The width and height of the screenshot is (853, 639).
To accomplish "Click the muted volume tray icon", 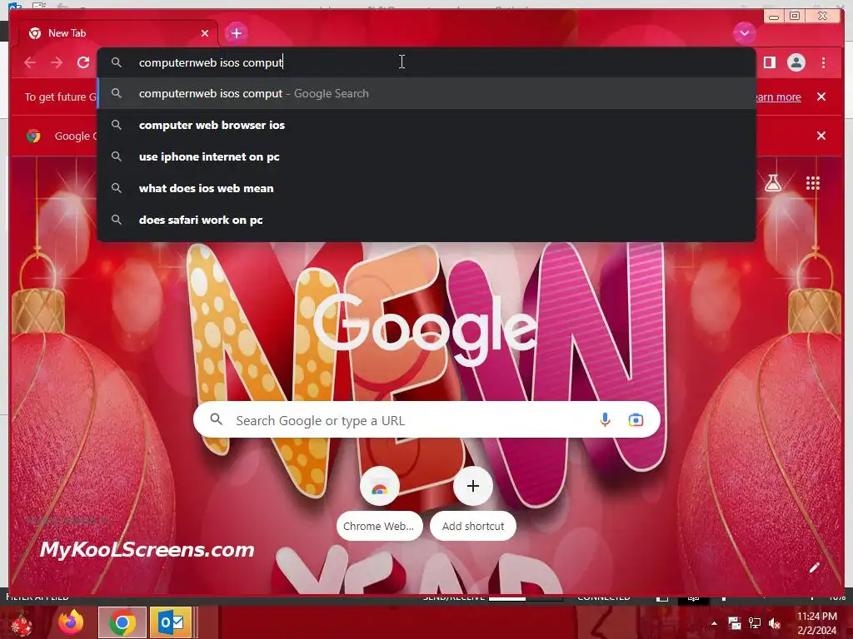I will [774, 623].
